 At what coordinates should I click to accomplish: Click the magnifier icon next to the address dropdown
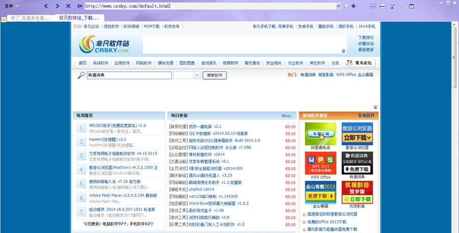[x=345, y=6]
